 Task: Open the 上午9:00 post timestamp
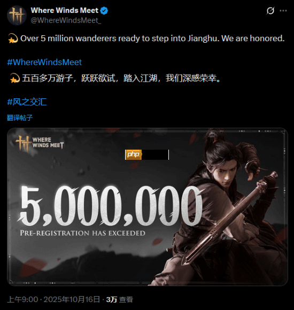(22, 299)
